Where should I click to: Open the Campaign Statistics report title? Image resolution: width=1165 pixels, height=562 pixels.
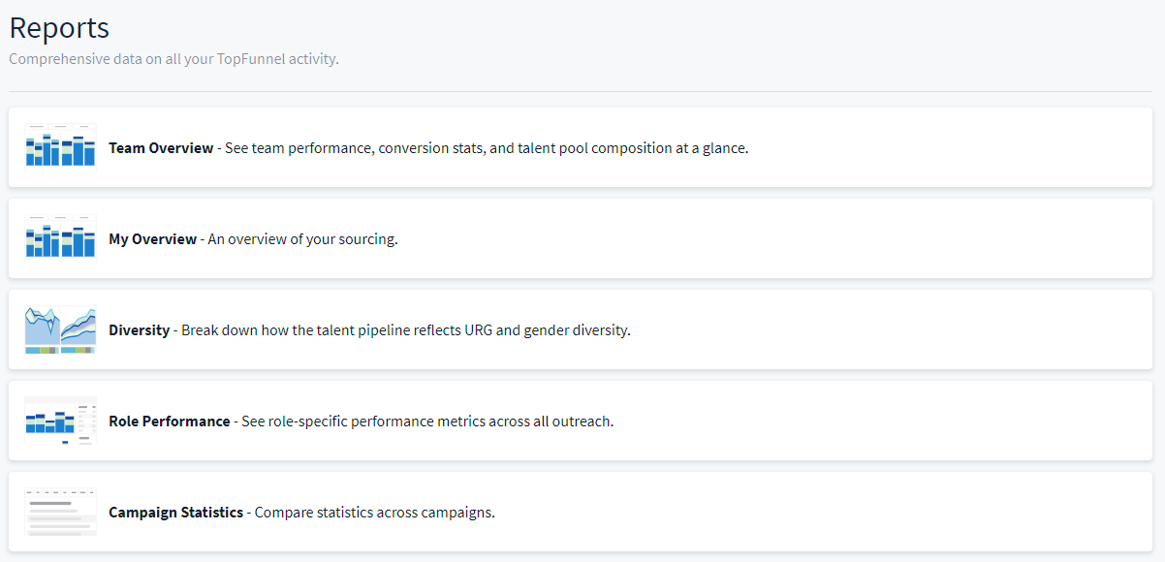pos(175,513)
